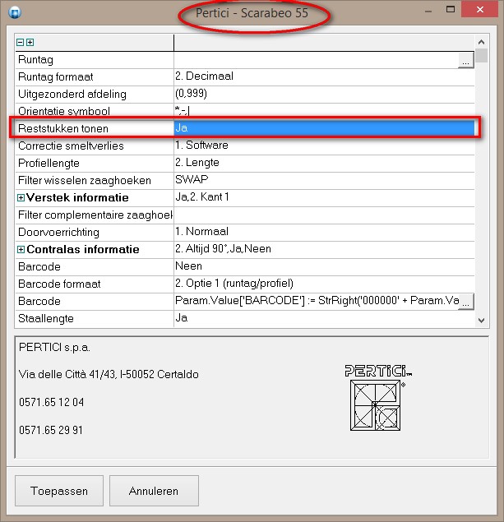
Task: Select the 'Runtag formaat' label row
Action: 56,77
